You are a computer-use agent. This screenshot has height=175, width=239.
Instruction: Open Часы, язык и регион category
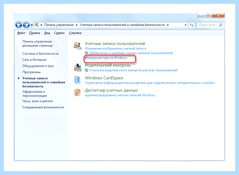point(37,101)
